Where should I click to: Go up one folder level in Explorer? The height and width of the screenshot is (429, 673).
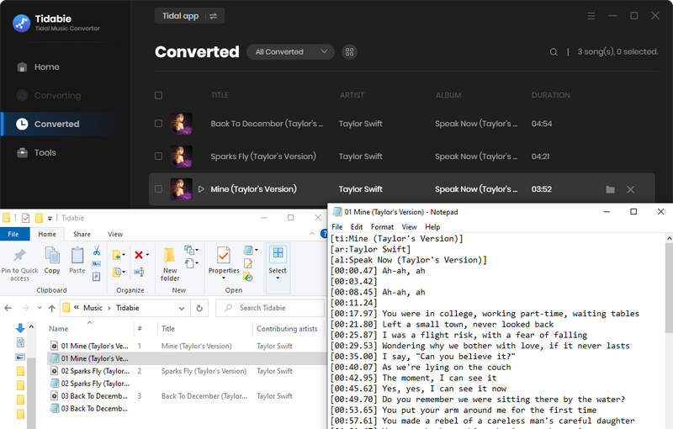(52, 308)
